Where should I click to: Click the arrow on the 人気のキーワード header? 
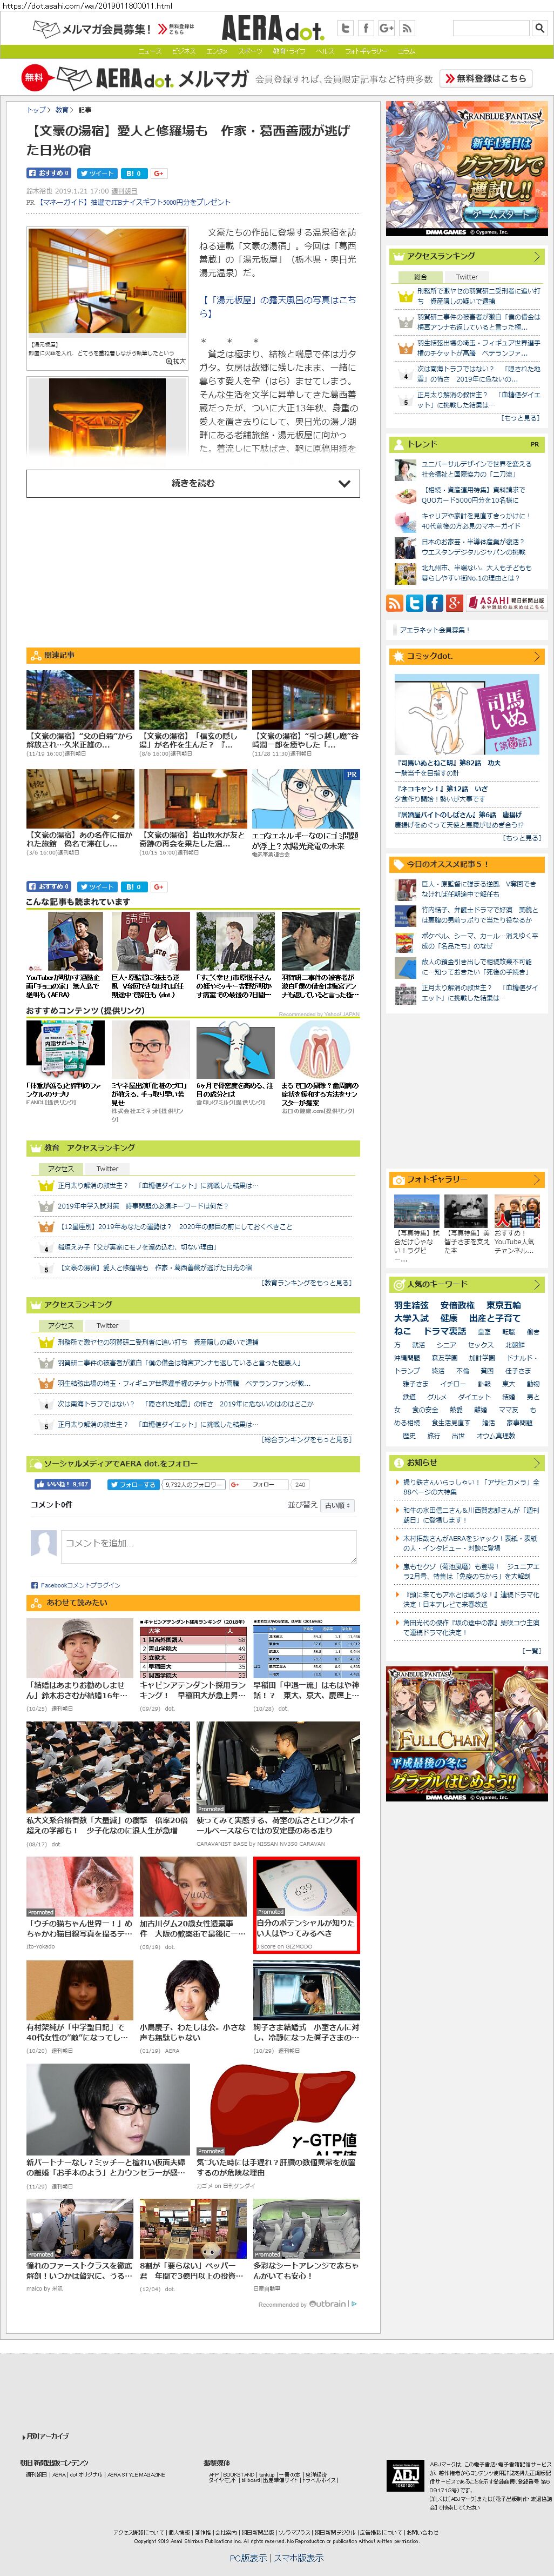click(537, 1284)
